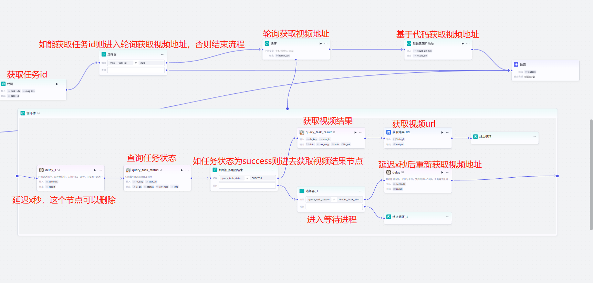The image size is (593, 283).
Task: Click the plugin badge icon beside delay title
Action: coord(403,172)
